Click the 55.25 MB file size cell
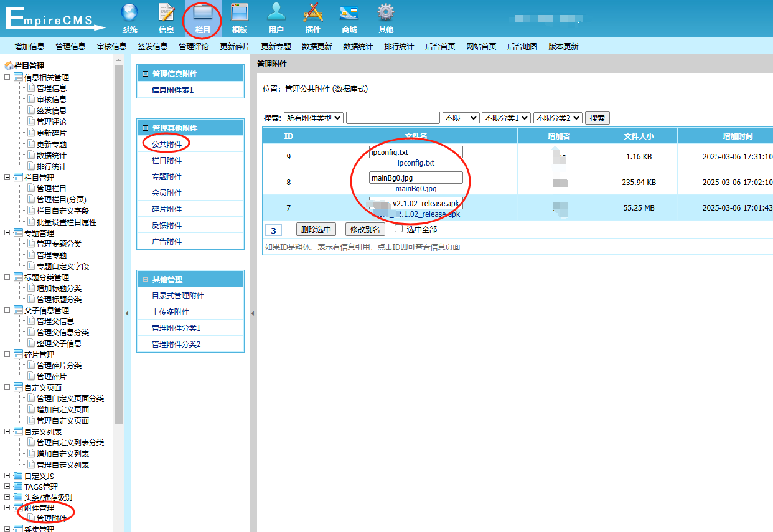The height and width of the screenshot is (532, 773). [x=639, y=207]
